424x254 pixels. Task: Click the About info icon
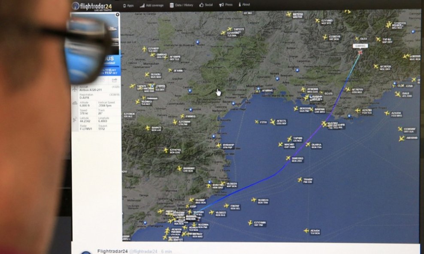pos(239,6)
